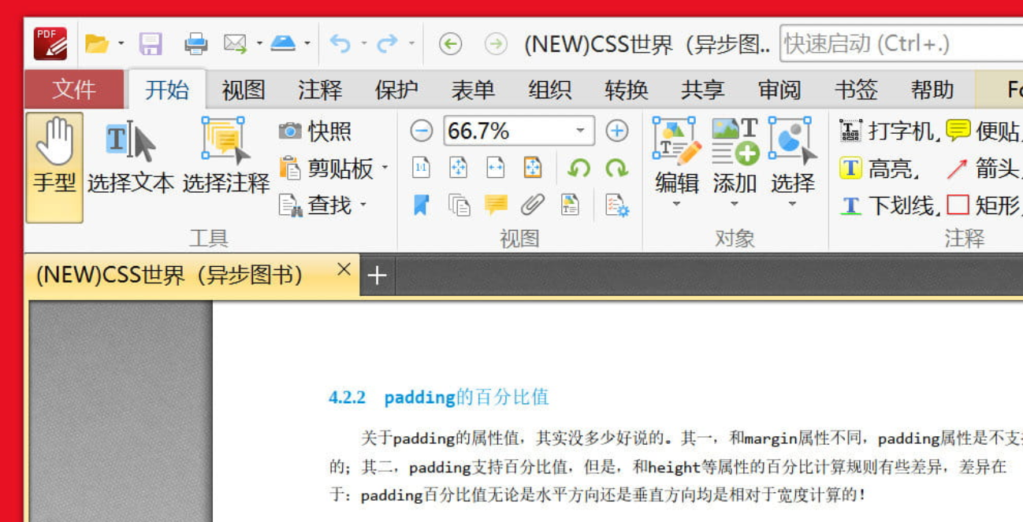Viewport: 1023px width, 522px height.
Task: Print the document via the printer icon
Action: click(195, 43)
